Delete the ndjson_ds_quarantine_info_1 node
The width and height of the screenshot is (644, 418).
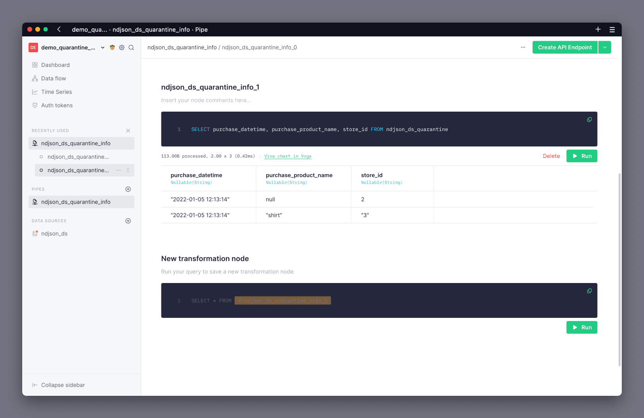551,156
